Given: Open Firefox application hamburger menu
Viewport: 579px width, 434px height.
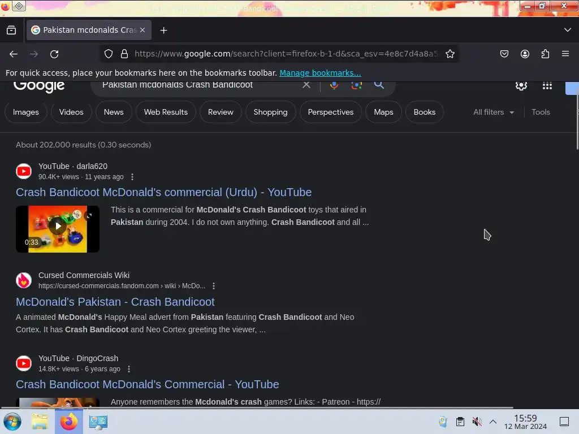Looking at the screenshot, I should (565, 54).
